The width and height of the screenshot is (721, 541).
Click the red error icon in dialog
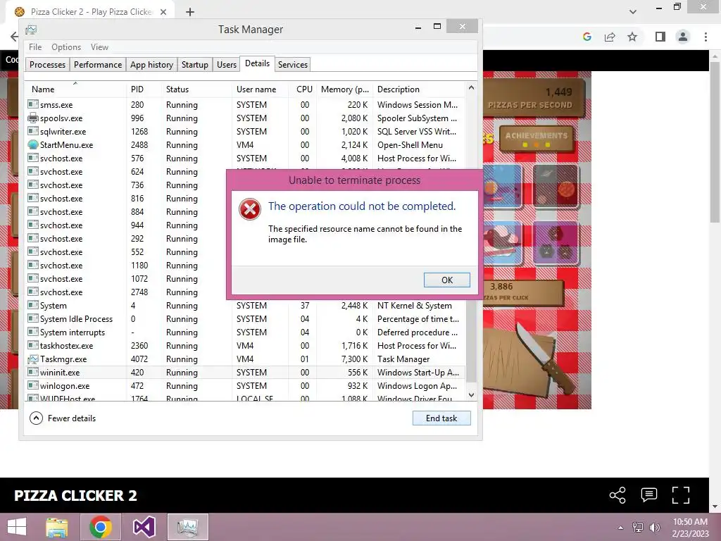[250, 209]
